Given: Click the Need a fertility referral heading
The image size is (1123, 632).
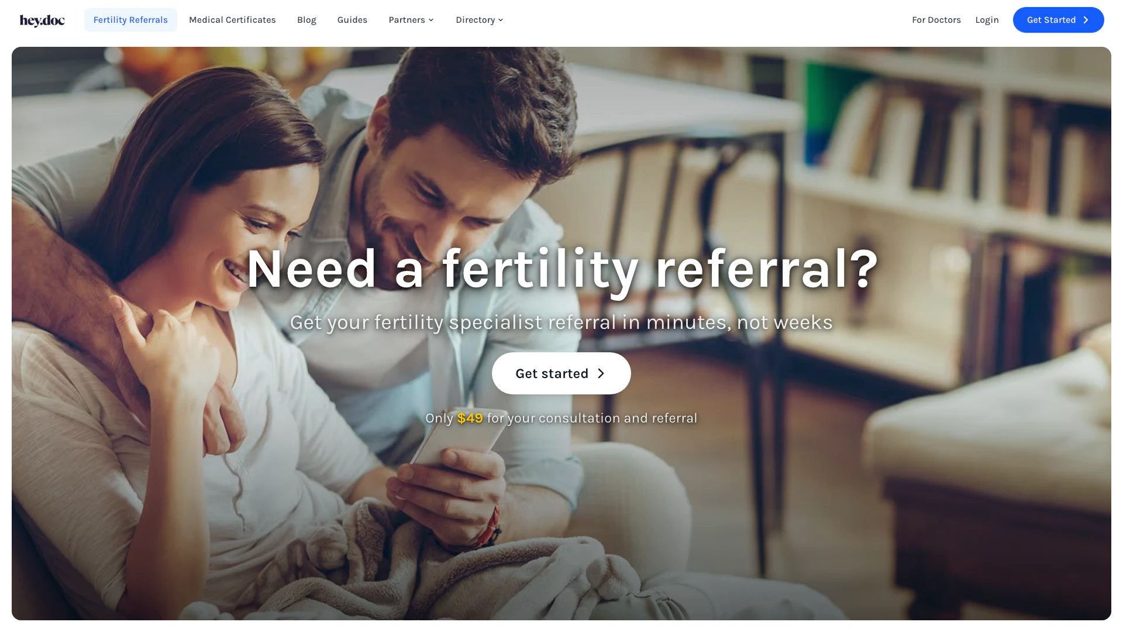Looking at the screenshot, I should (562, 269).
